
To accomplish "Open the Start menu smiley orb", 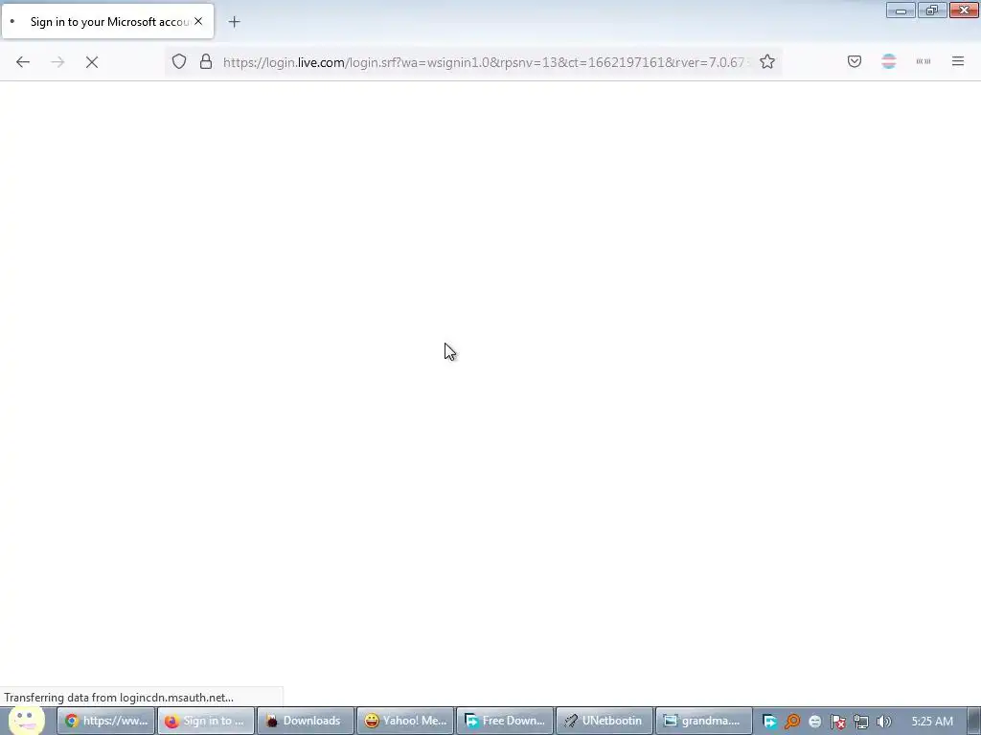I will pyautogui.click(x=26, y=721).
